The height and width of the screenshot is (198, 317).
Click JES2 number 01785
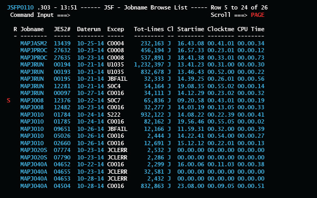tap(62, 121)
